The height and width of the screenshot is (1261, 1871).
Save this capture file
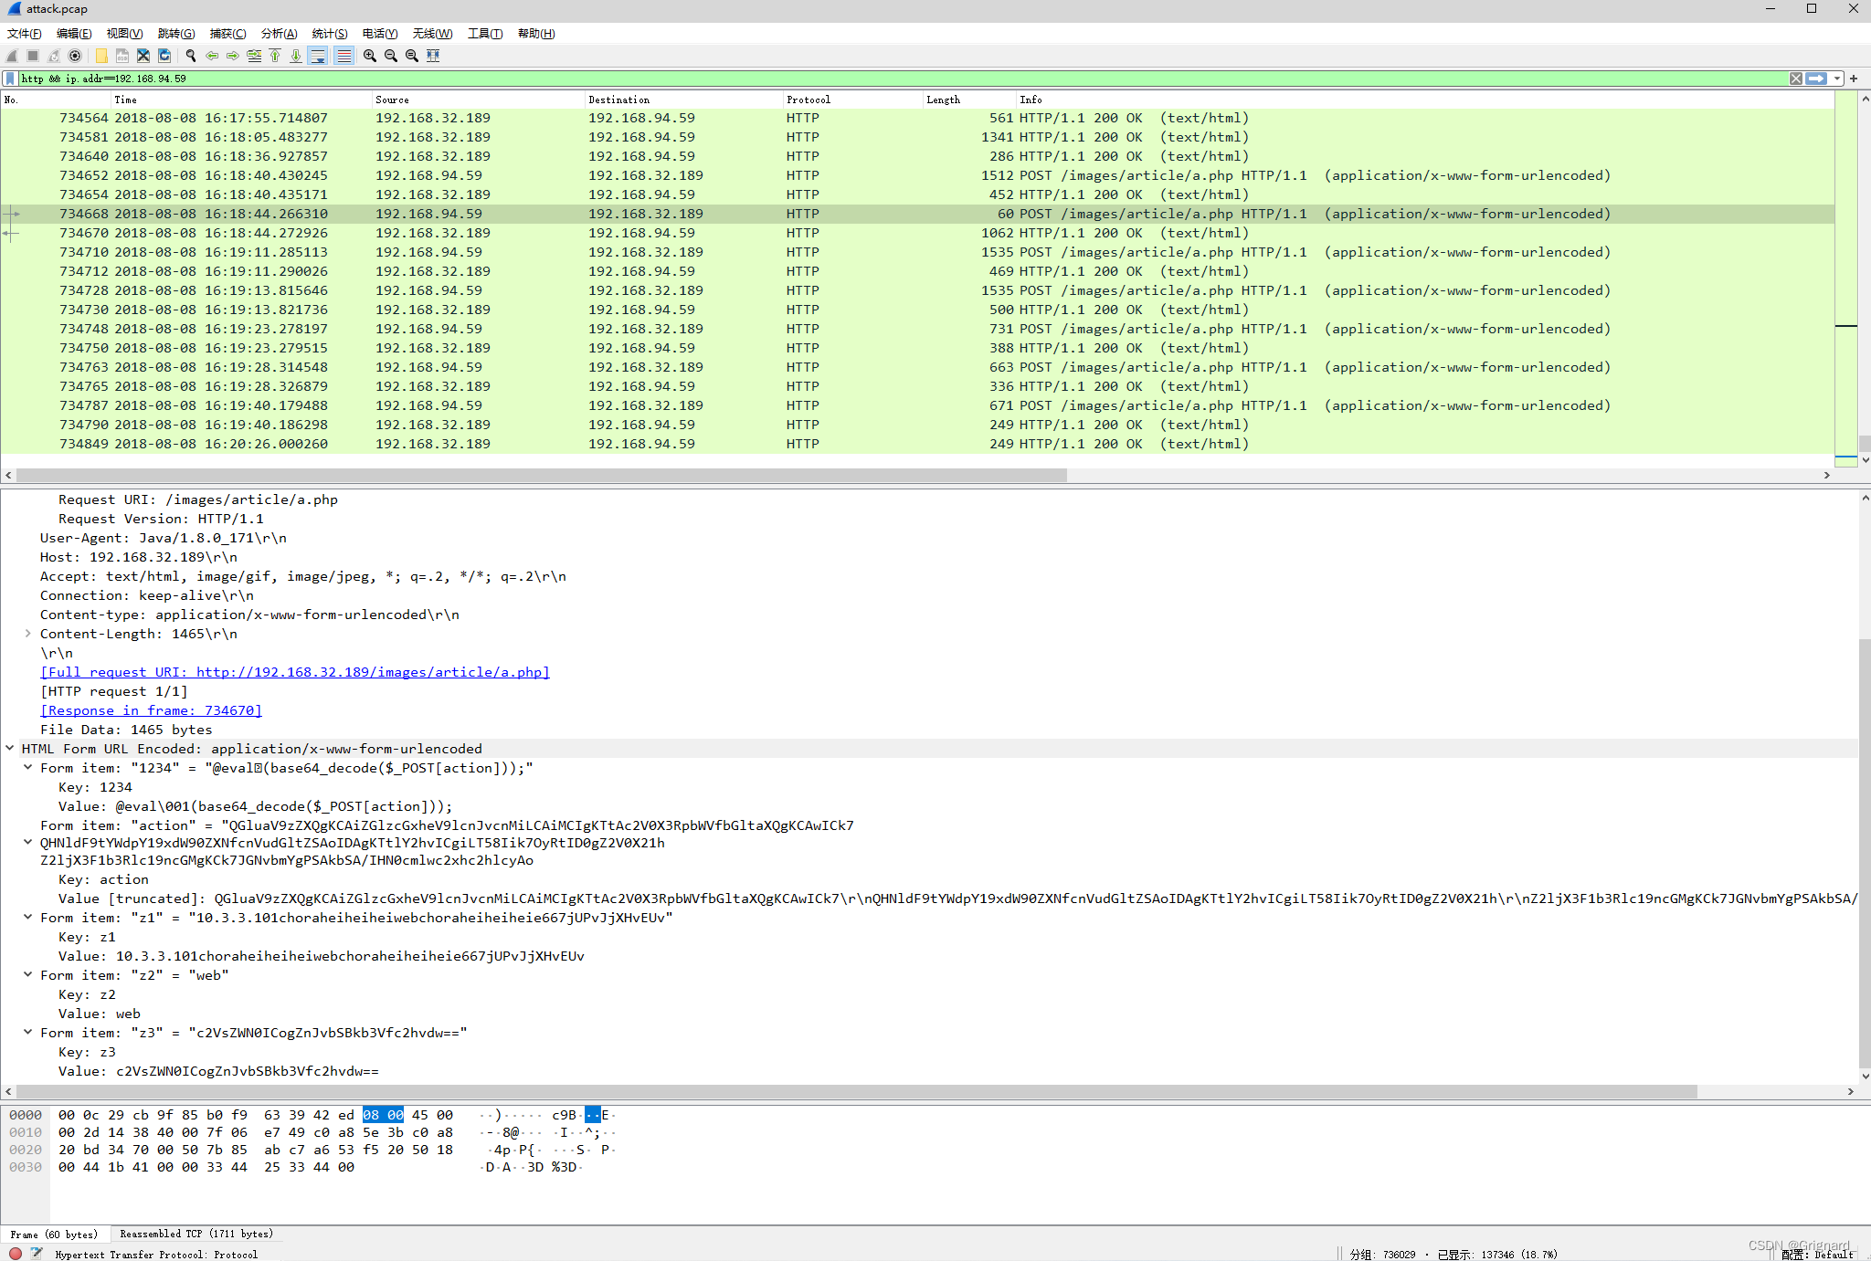pos(122,56)
